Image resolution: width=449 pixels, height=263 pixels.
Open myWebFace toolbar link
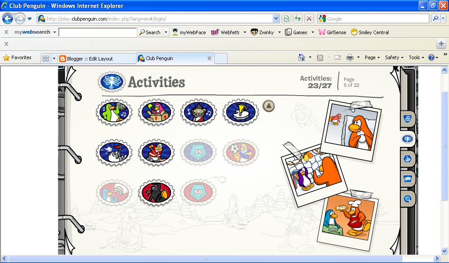[x=189, y=32]
